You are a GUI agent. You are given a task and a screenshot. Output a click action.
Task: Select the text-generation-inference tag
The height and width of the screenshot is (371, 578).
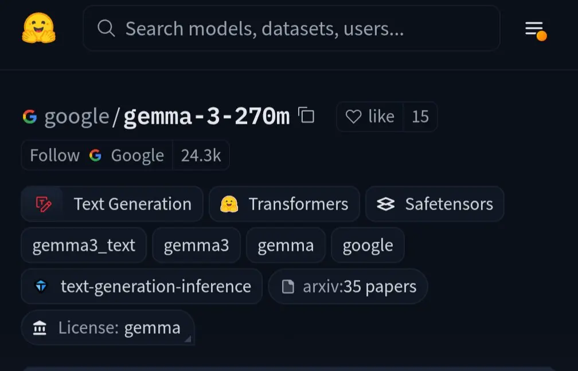(x=142, y=286)
